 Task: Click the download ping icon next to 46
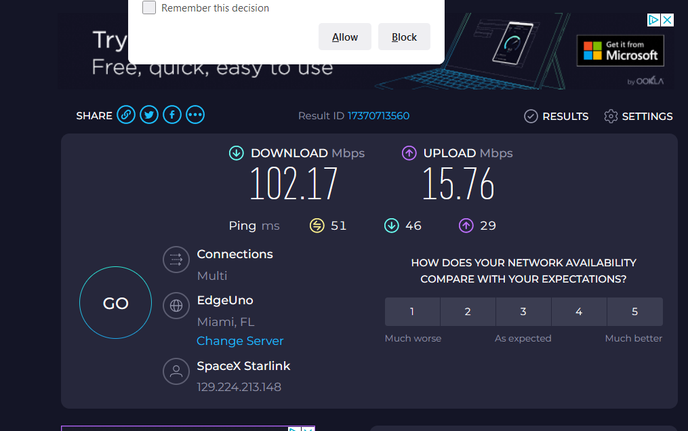tap(391, 226)
